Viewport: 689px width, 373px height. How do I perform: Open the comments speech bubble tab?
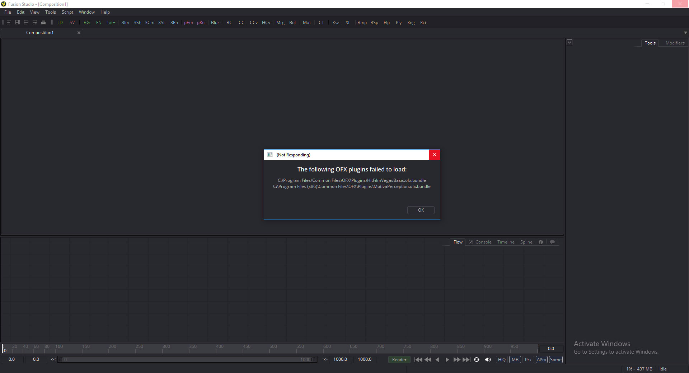552,242
